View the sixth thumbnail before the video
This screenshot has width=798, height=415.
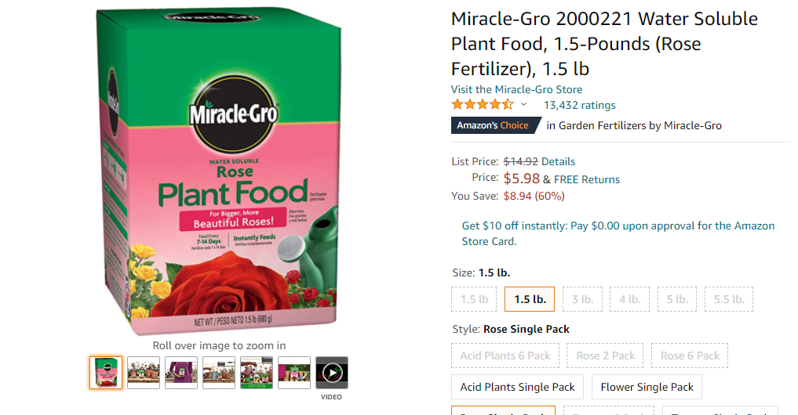[294, 373]
